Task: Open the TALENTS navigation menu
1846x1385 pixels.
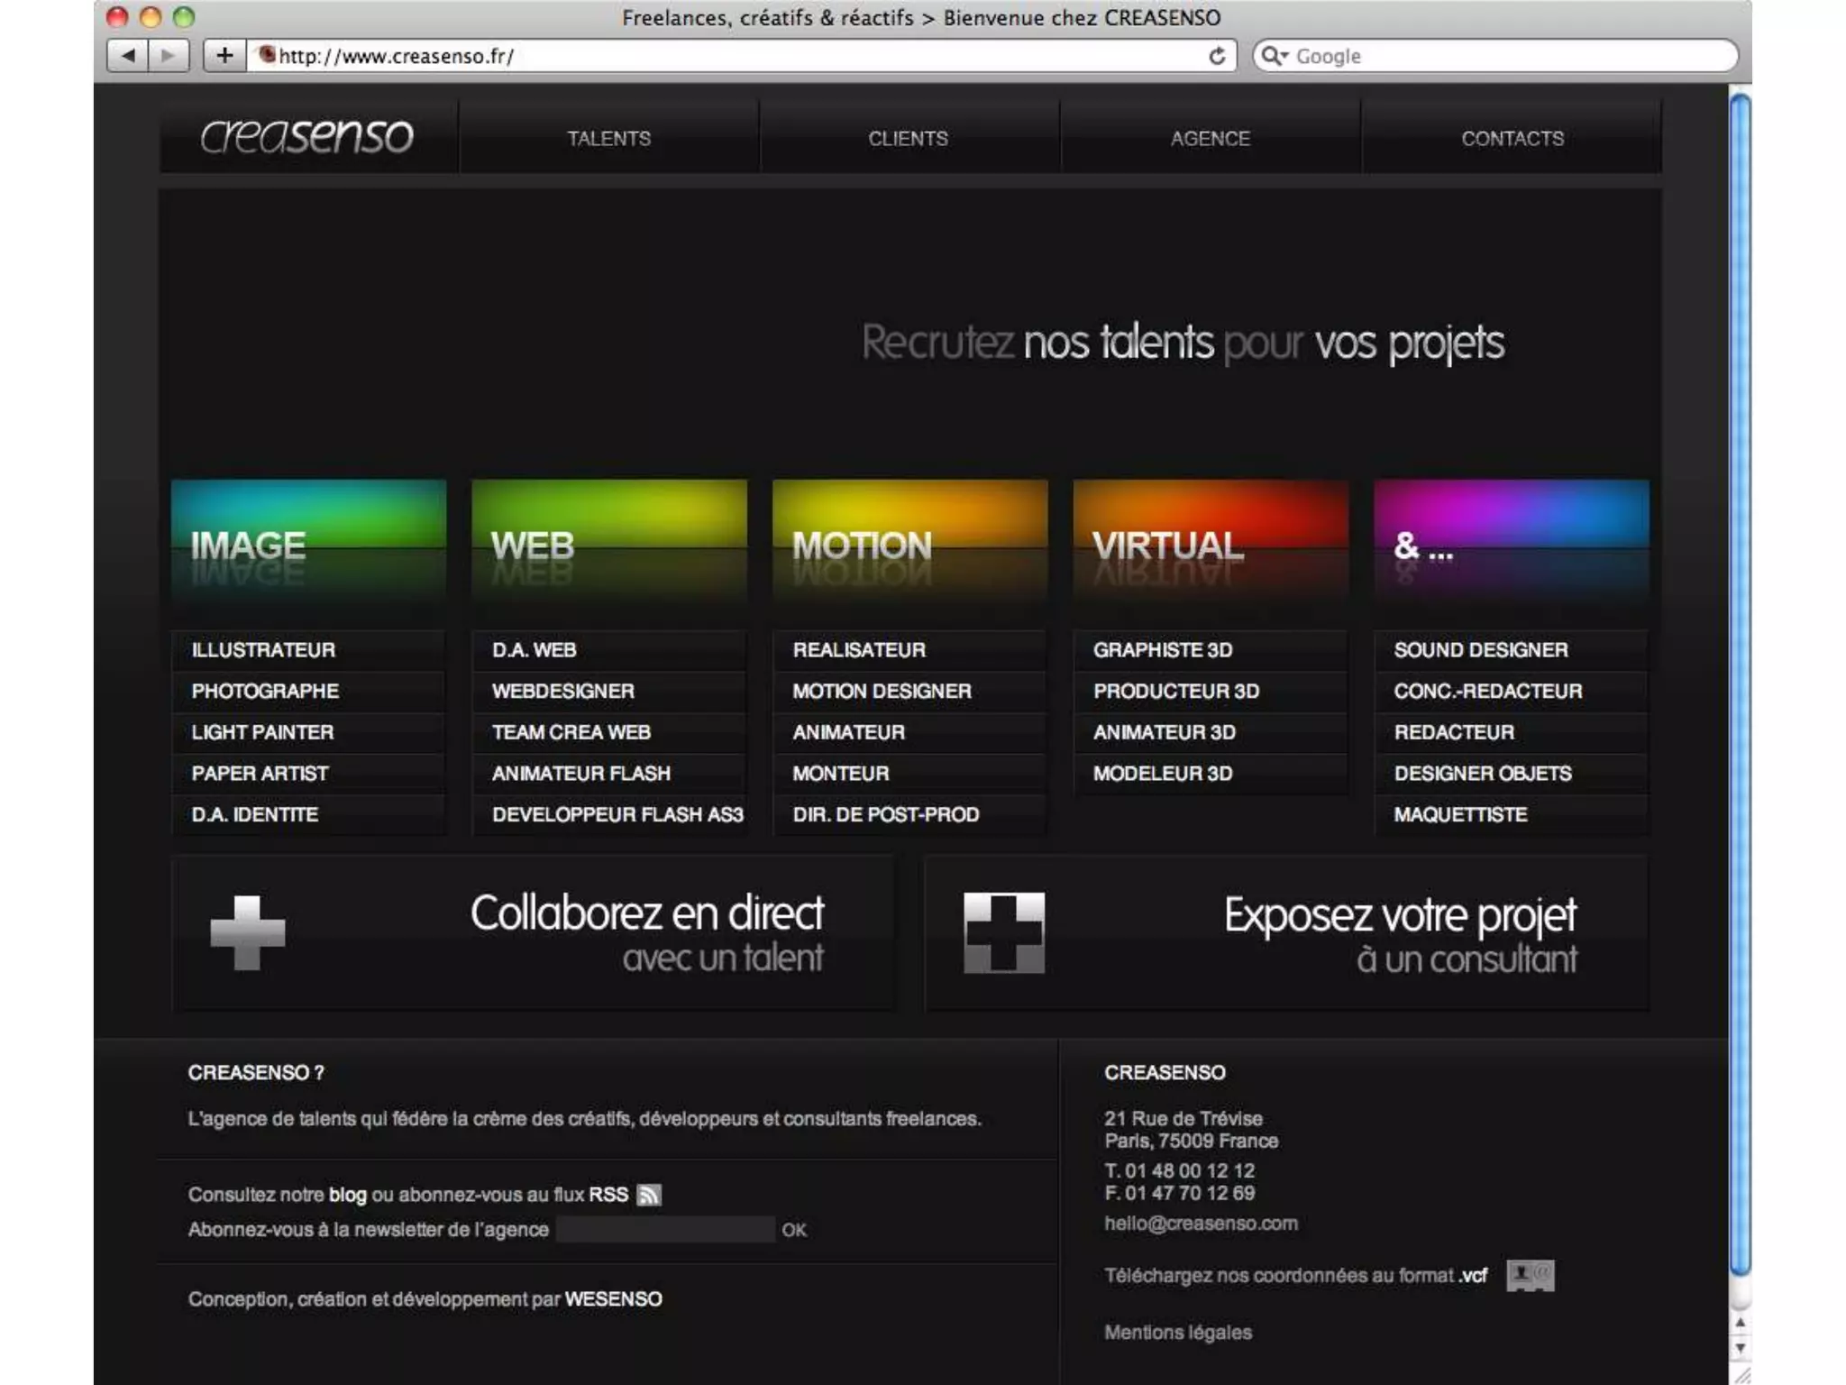Action: (608, 138)
